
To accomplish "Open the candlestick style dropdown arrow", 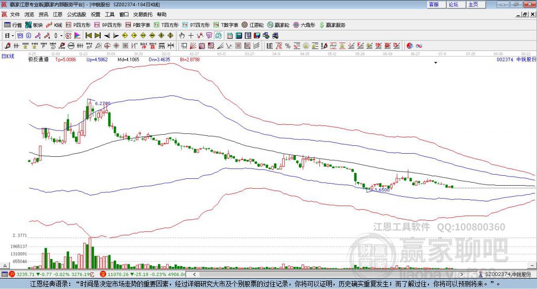I will pyautogui.click(x=61, y=36).
